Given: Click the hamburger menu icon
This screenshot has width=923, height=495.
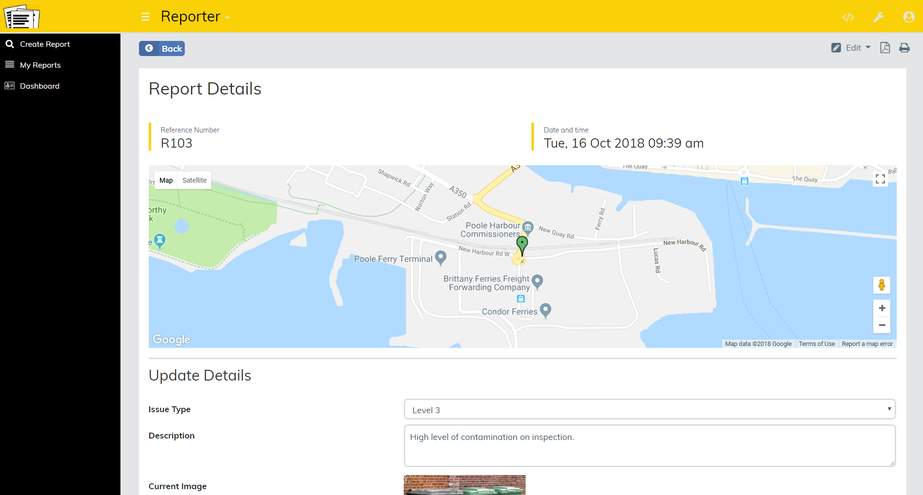Looking at the screenshot, I should [x=145, y=17].
